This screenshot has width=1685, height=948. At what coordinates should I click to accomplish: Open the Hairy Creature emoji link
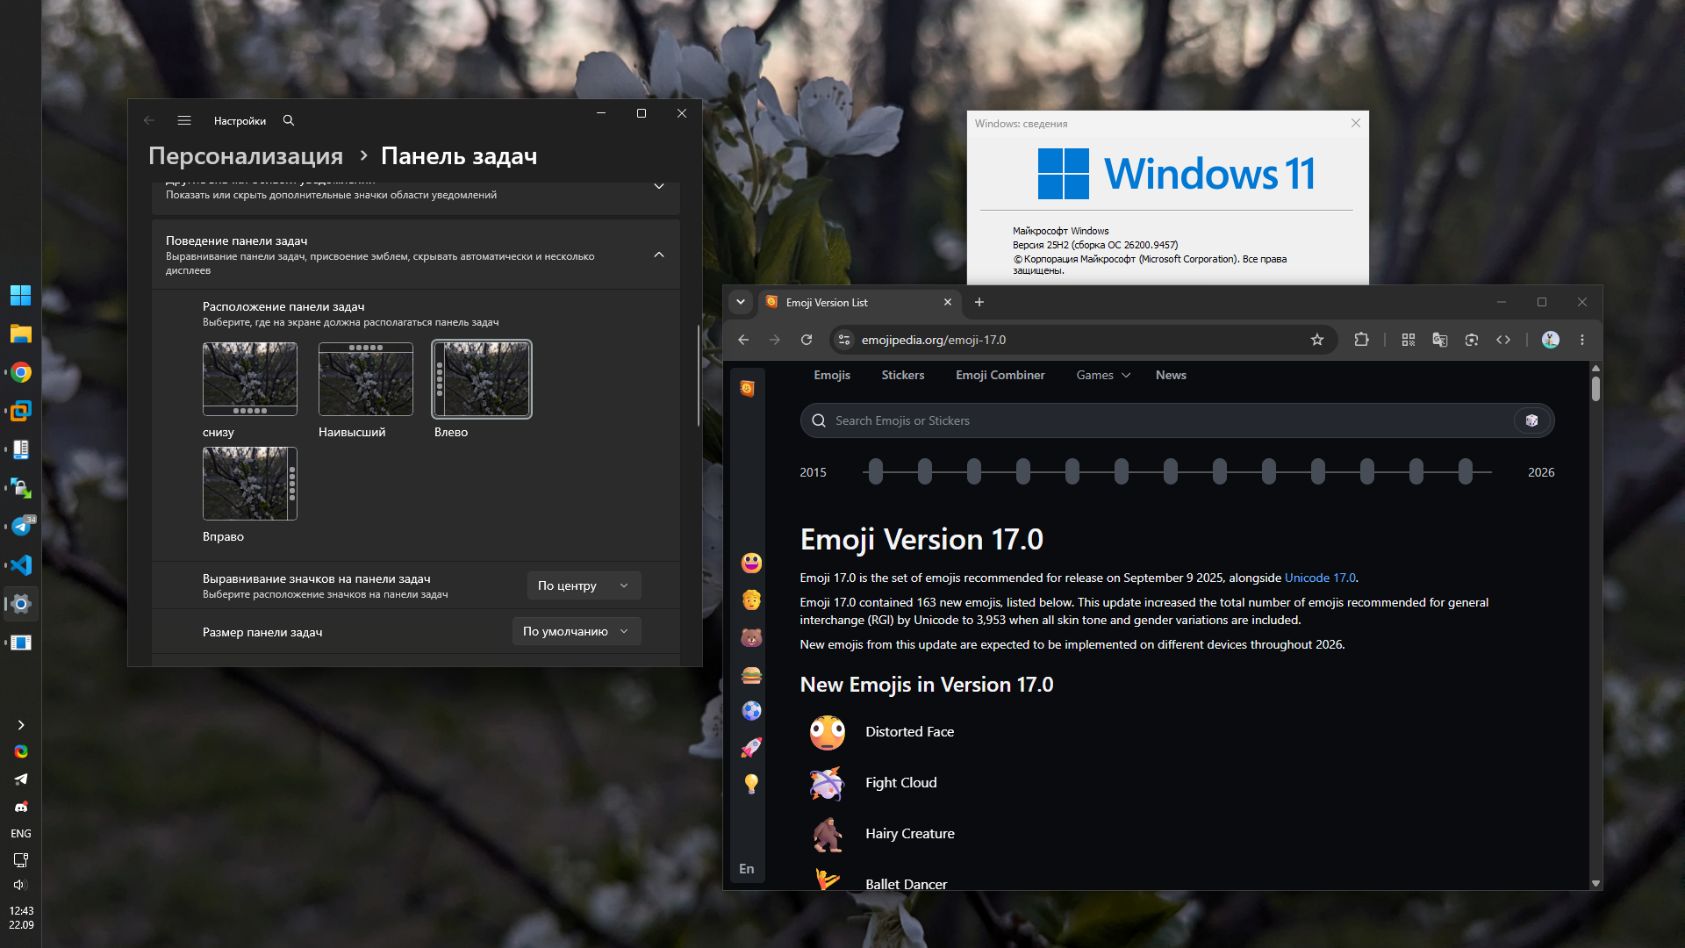(909, 833)
